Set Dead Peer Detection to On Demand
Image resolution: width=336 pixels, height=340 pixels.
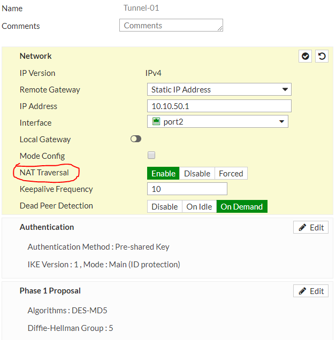242,207
